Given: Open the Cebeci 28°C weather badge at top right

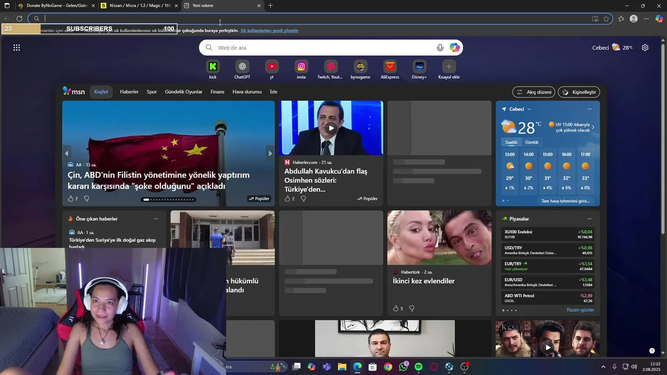Looking at the screenshot, I should (x=612, y=47).
